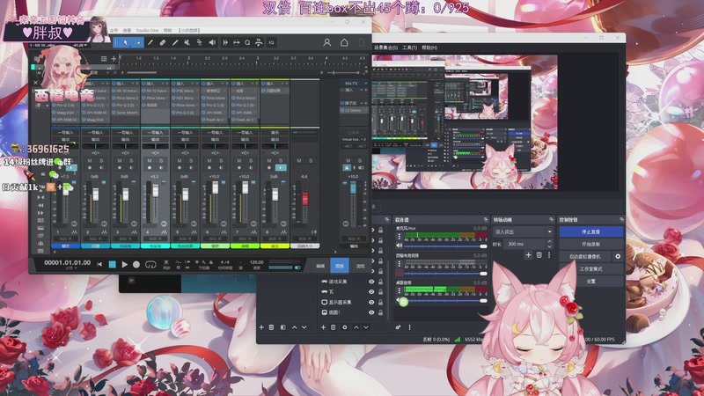Screen dimensions: 704x396
Task: Move source down in OBS sources toolbar
Action: point(366,327)
